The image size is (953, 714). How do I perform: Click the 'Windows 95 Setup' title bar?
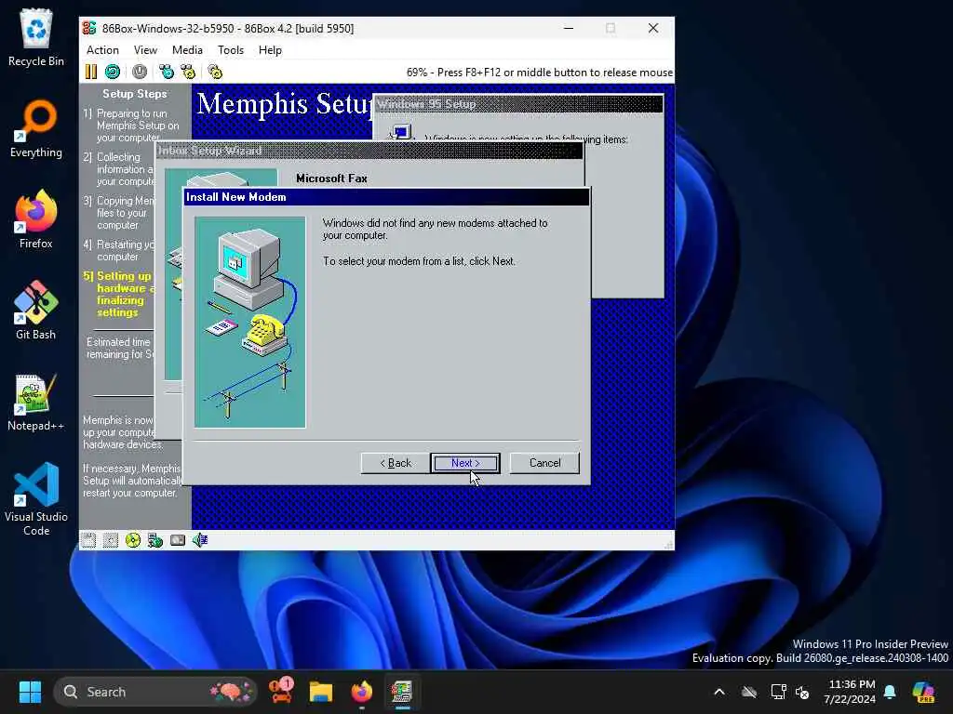coord(518,104)
